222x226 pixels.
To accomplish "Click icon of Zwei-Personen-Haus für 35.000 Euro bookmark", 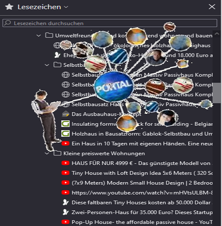I will click(x=66, y=212).
